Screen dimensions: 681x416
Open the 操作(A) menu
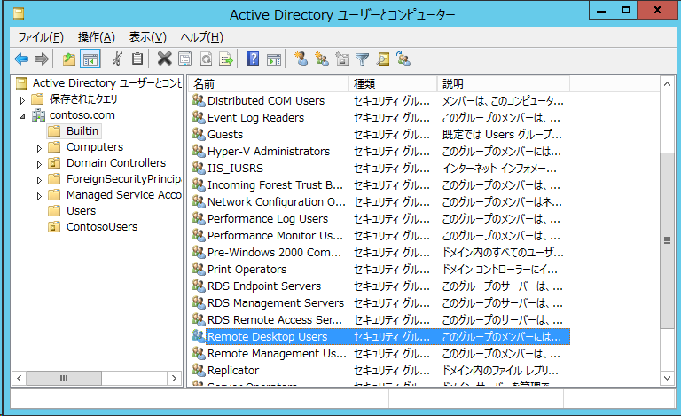click(x=96, y=36)
